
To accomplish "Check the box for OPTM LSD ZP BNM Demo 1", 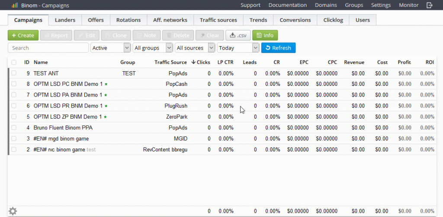I will (14, 116).
